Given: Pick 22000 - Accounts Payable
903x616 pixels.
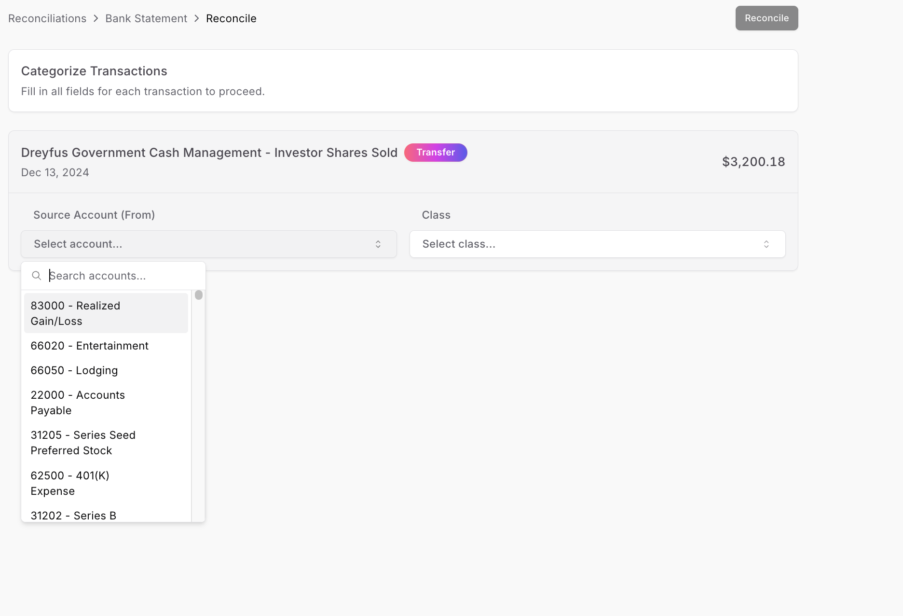Looking at the screenshot, I should [106, 403].
